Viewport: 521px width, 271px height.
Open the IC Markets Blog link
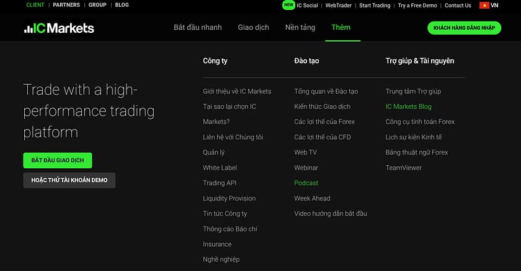[x=408, y=106]
